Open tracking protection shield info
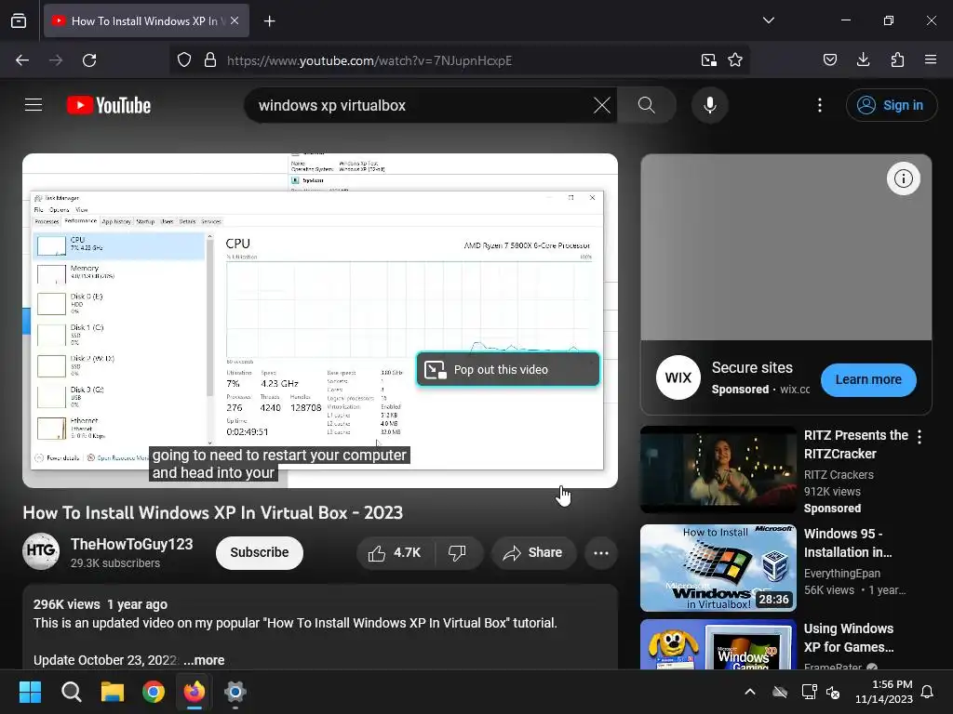 [184, 60]
